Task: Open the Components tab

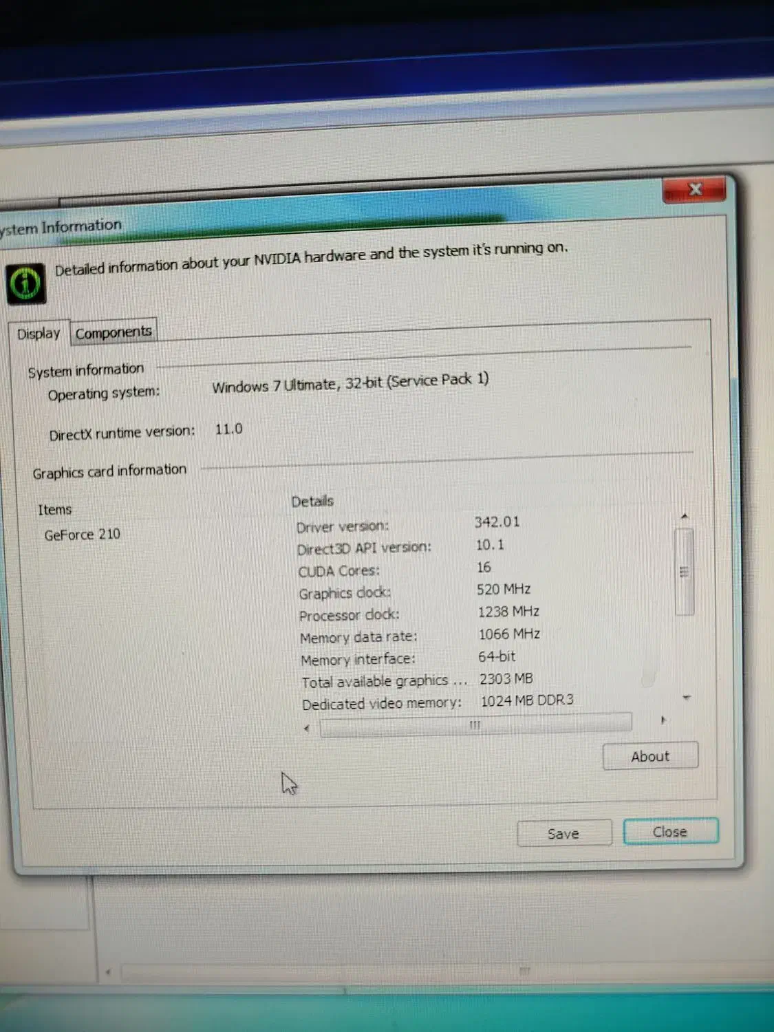Action: coord(114,332)
